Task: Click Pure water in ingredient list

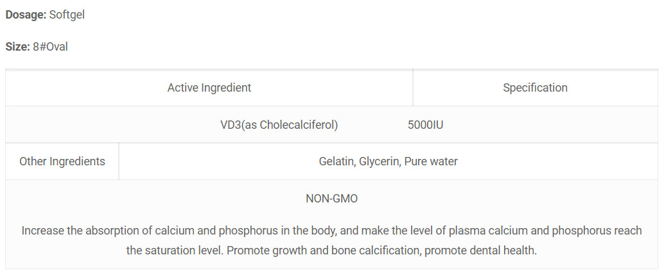Action: click(431, 161)
